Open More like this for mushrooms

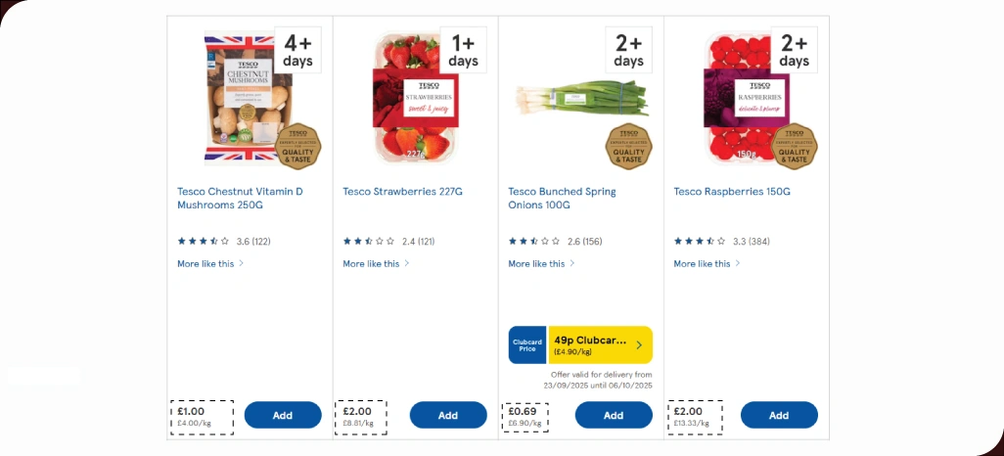click(x=210, y=263)
